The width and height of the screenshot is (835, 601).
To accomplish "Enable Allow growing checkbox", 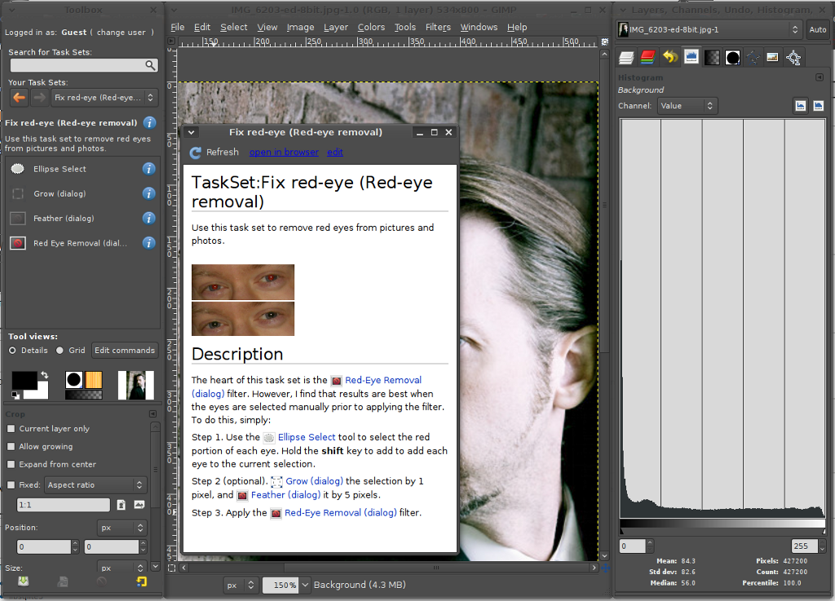I will pos(11,447).
